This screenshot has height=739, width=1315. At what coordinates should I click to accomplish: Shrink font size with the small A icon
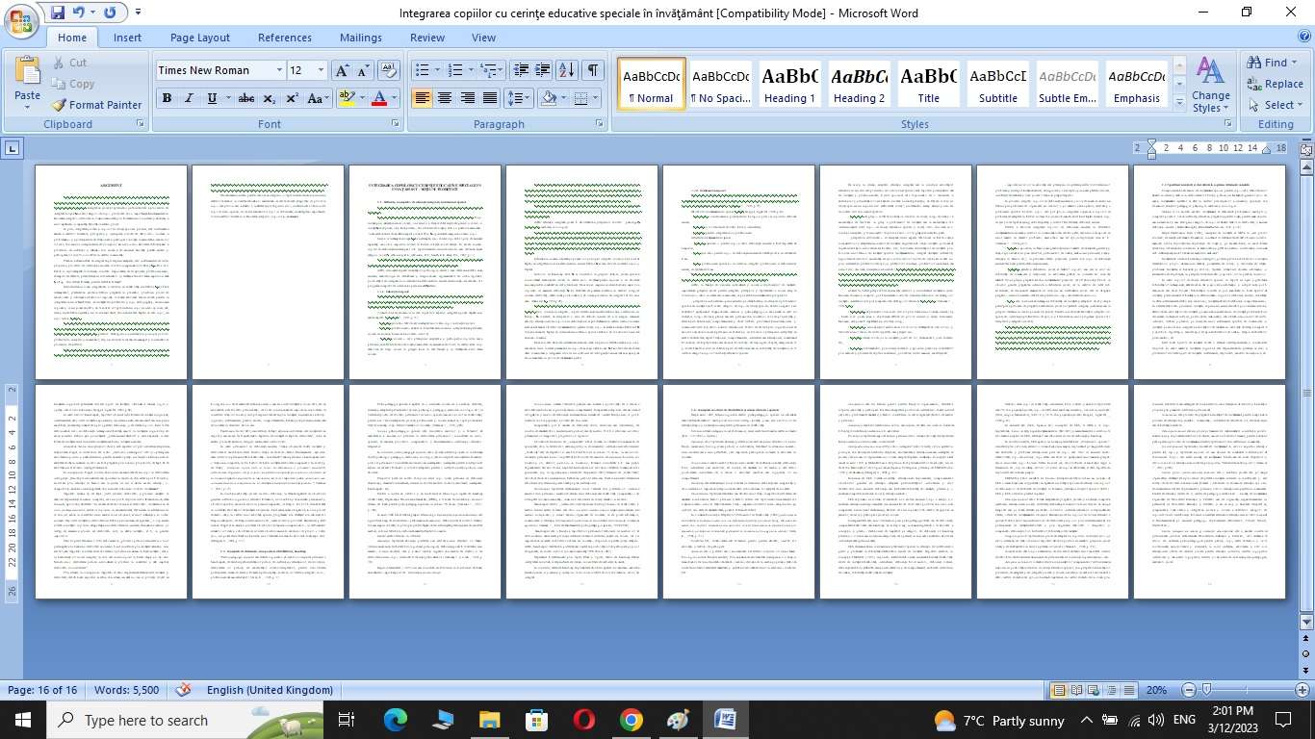pyautogui.click(x=364, y=70)
